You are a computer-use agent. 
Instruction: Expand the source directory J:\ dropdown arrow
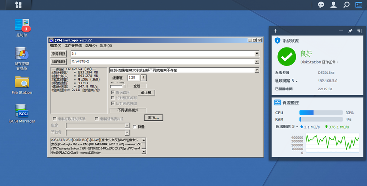pyautogui.click(x=257, y=54)
